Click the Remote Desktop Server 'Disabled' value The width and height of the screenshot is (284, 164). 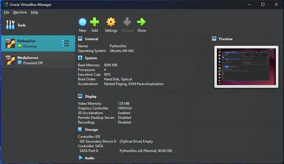click(124, 118)
